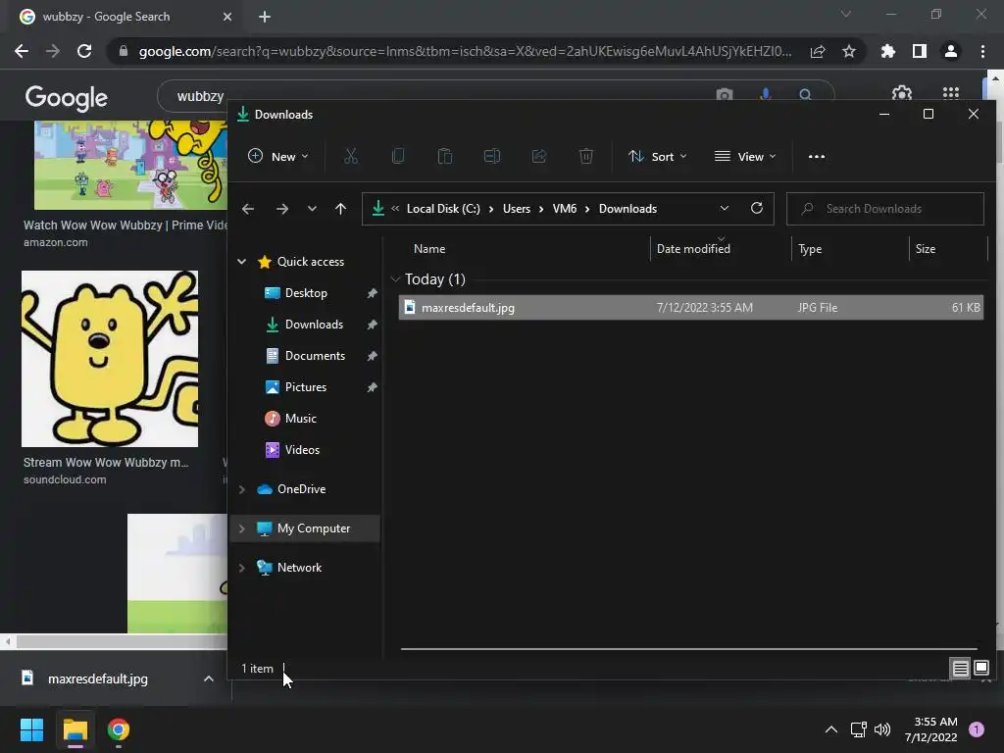Expand address bar history dropdown
This screenshot has height=753, width=1004.
point(725,208)
